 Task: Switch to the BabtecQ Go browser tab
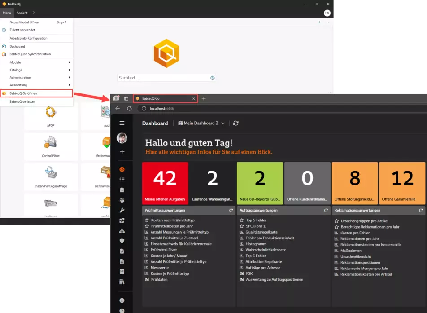[x=166, y=98]
